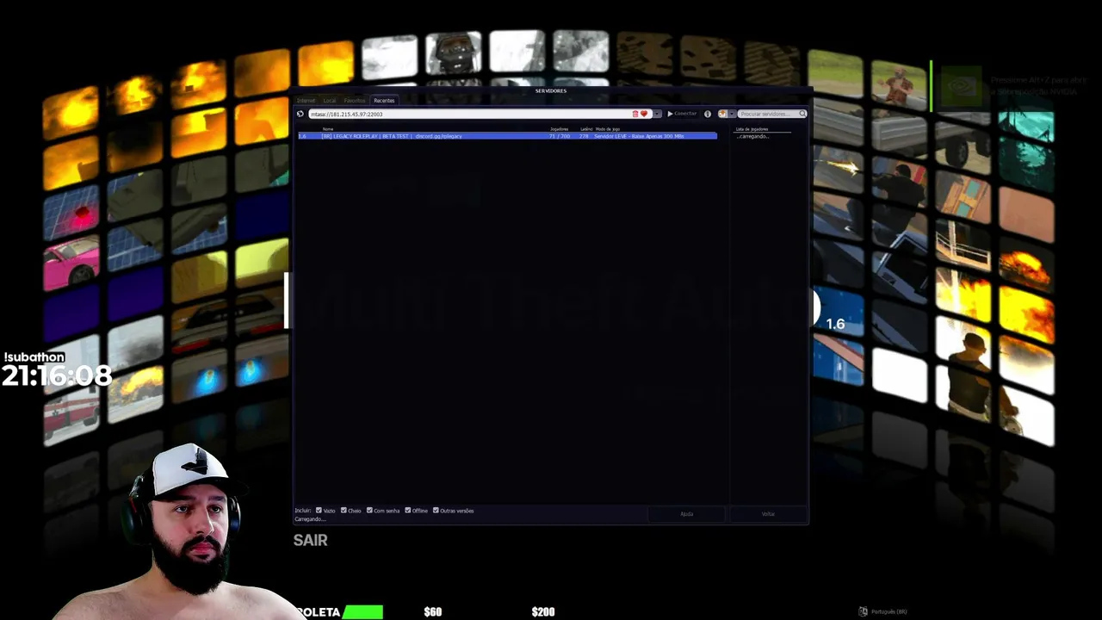
Task: Select the Recentes tab
Action: tap(384, 101)
